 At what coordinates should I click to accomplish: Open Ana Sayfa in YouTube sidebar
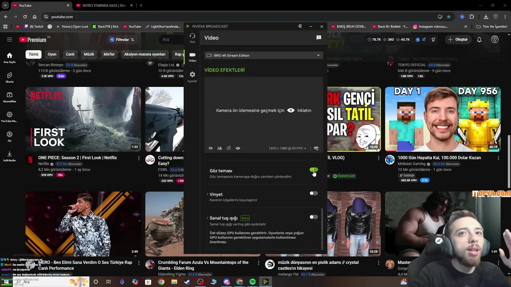point(10,58)
